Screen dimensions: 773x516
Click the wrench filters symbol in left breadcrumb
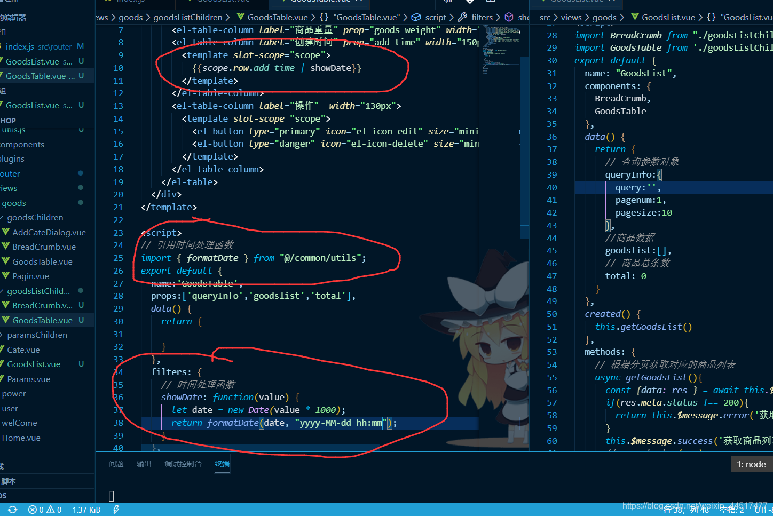coord(462,17)
